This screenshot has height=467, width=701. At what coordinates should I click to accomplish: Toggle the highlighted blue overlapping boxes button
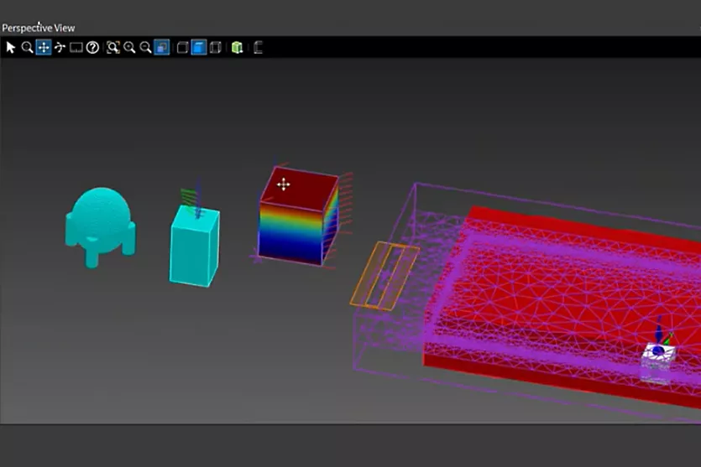[x=162, y=48]
